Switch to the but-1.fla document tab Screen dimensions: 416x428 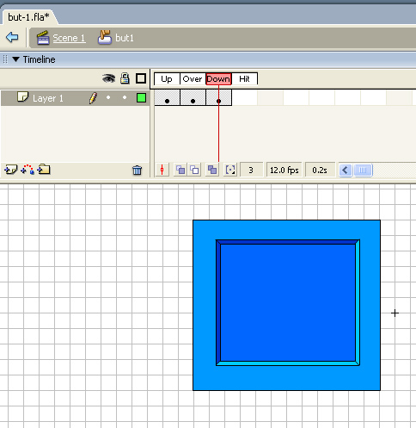tap(28, 17)
